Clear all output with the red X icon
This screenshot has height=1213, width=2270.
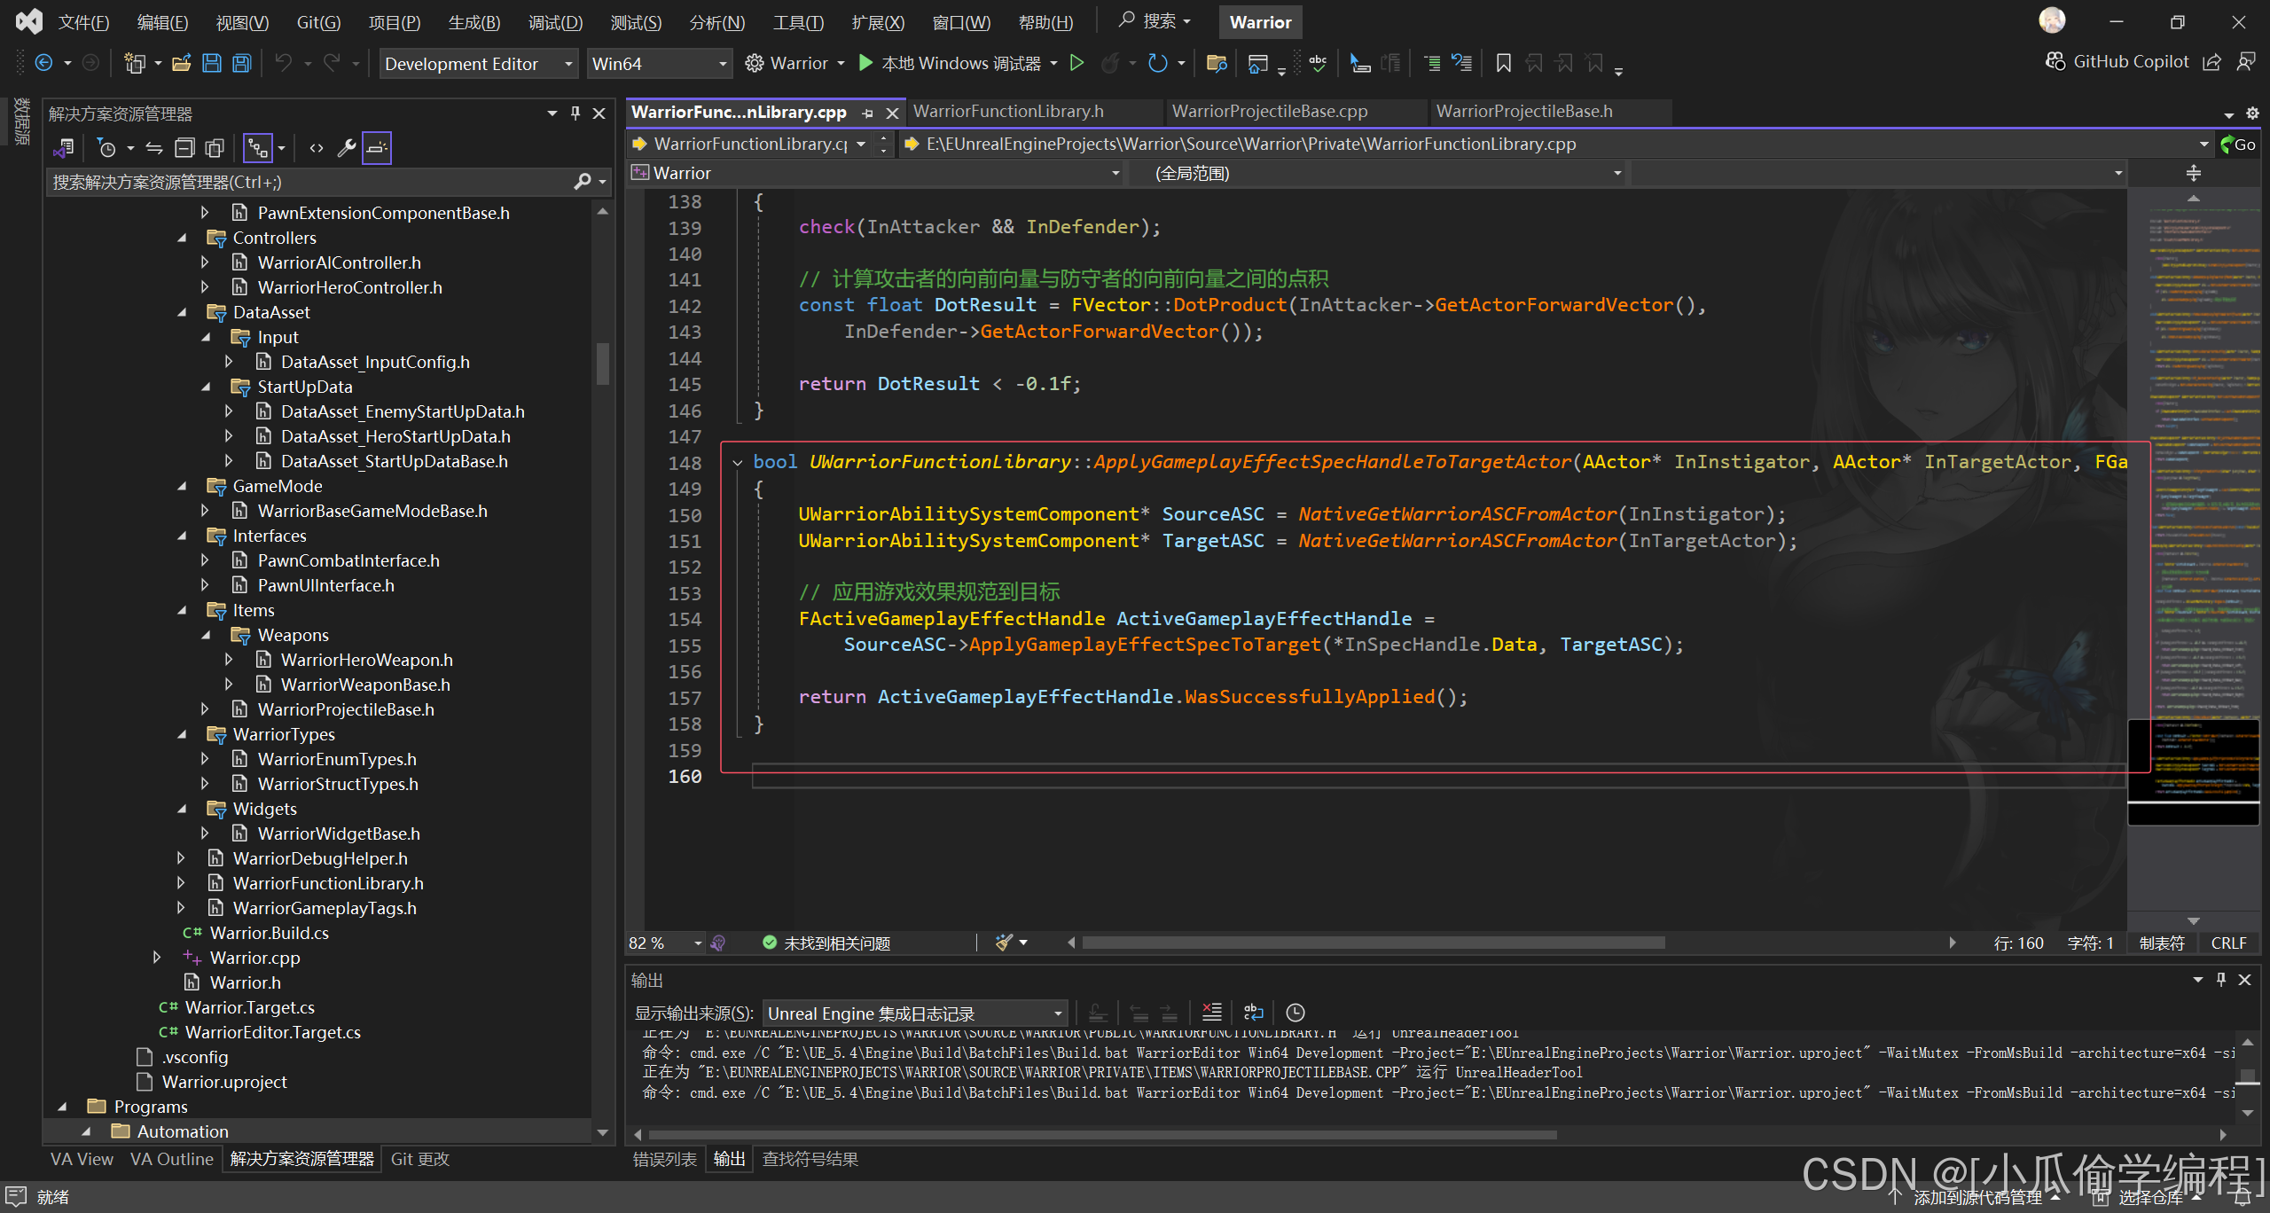point(1211,1013)
